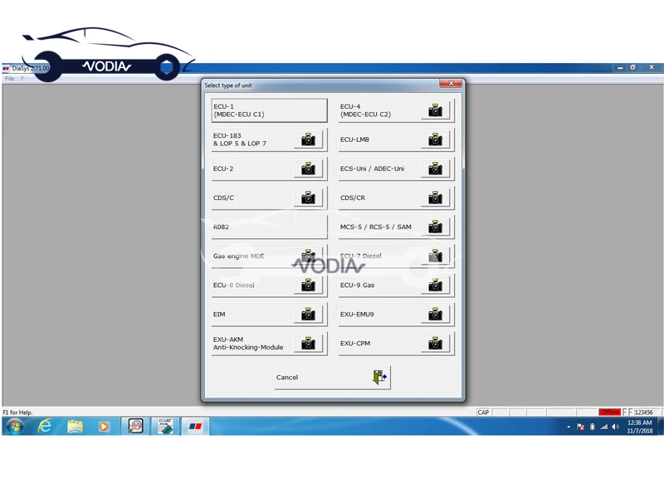This screenshot has height=498, width=664.
Task: Click the exit door icon on Cancel
Action: click(x=379, y=377)
